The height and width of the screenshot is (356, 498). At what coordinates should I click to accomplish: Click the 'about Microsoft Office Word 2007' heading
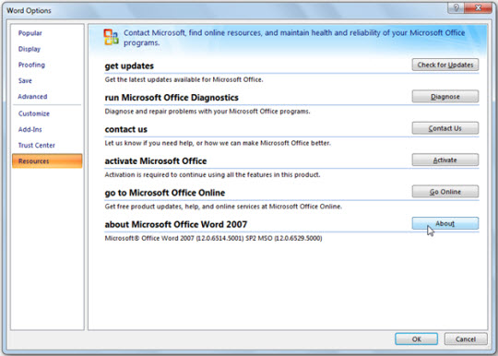tap(176, 224)
